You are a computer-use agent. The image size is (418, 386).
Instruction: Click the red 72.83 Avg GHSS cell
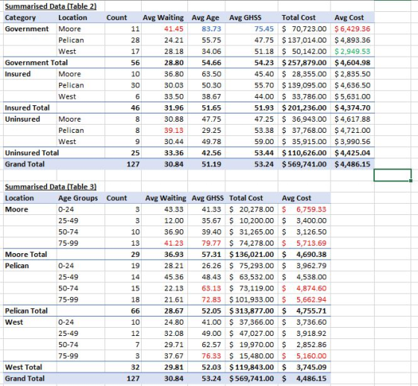(211, 299)
